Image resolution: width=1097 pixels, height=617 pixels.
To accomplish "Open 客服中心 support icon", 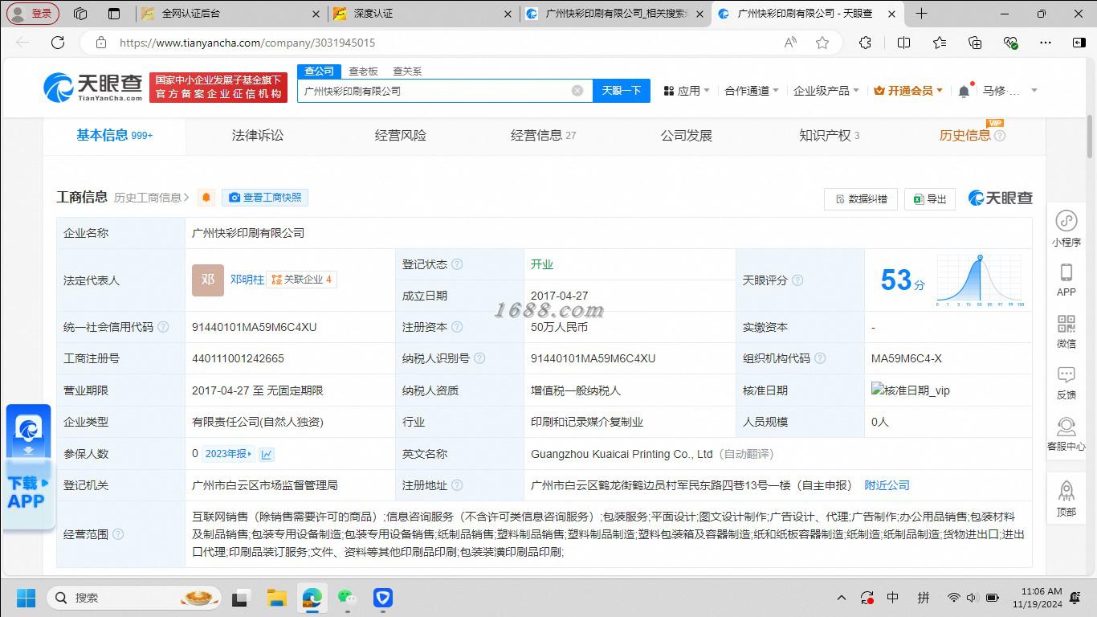I will tap(1066, 434).
